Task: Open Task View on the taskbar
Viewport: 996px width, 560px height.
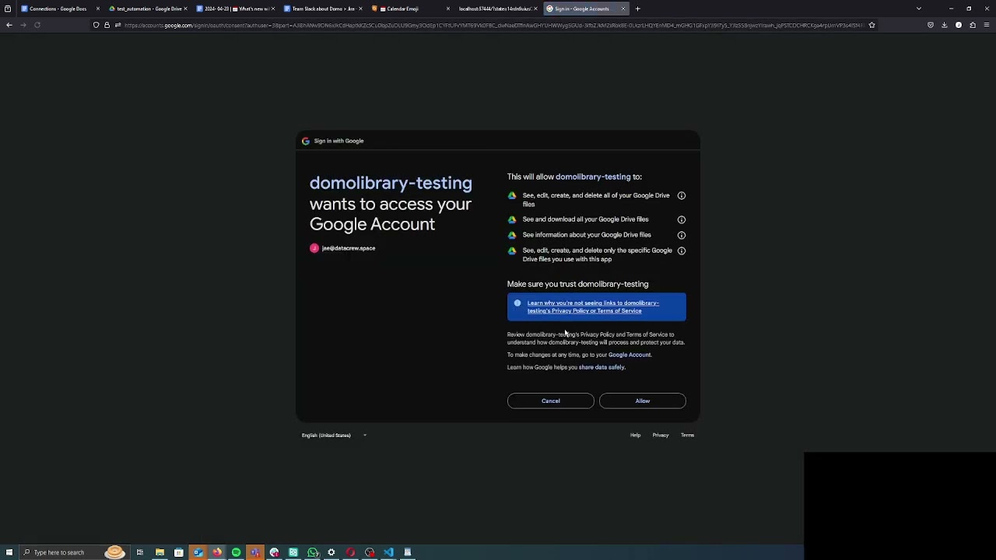Action: coord(140,552)
